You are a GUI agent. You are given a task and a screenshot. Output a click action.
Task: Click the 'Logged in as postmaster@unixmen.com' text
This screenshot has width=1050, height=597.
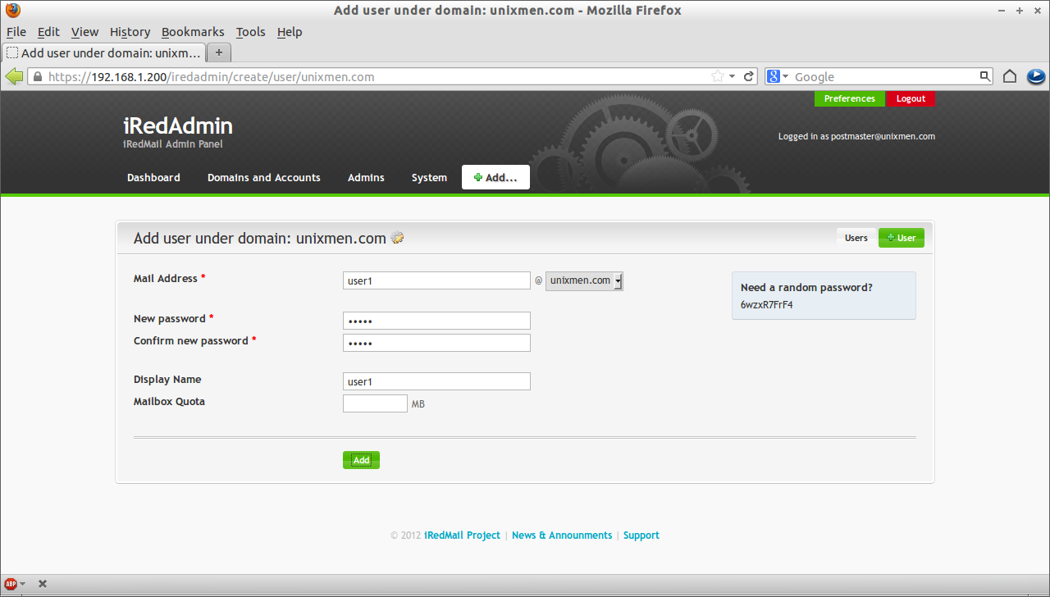(856, 137)
